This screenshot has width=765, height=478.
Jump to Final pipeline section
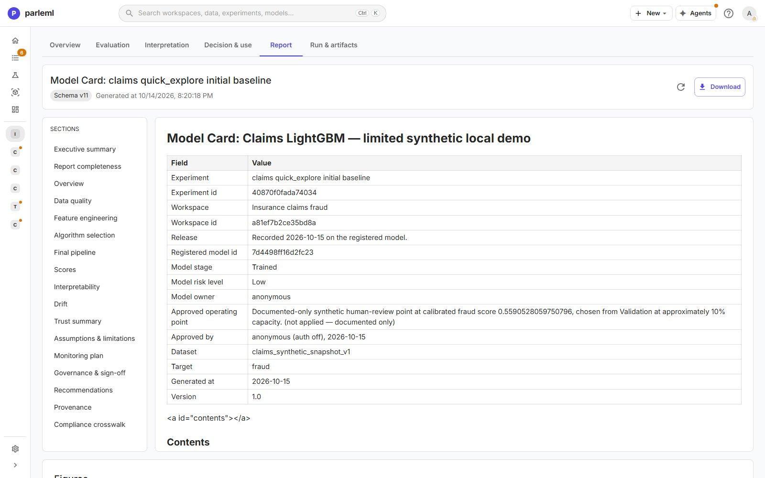pos(75,252)
